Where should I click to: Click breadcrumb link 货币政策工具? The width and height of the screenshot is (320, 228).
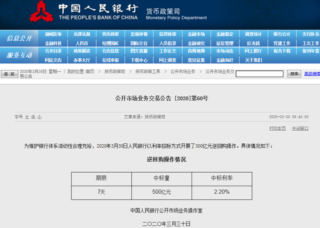148,71
